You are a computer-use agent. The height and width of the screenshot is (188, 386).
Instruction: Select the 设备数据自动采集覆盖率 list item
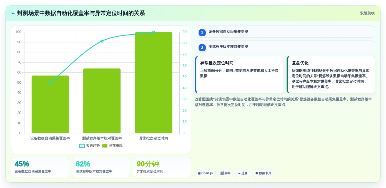(285, 32)
